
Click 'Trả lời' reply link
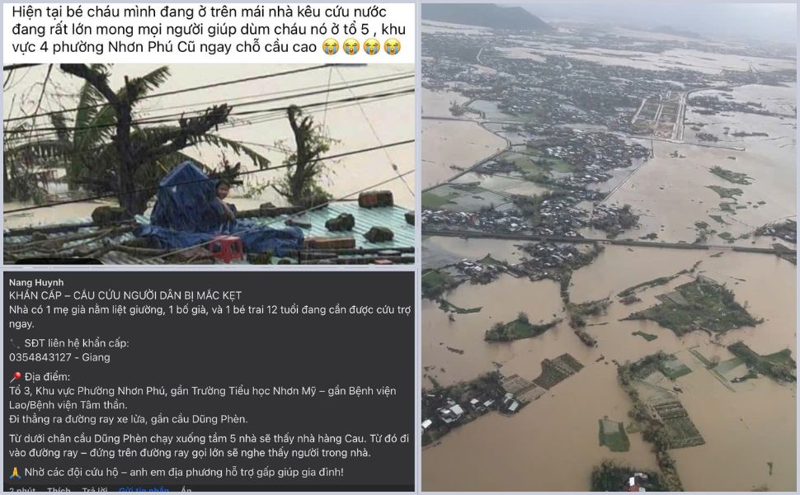click(x=94, y=490)
